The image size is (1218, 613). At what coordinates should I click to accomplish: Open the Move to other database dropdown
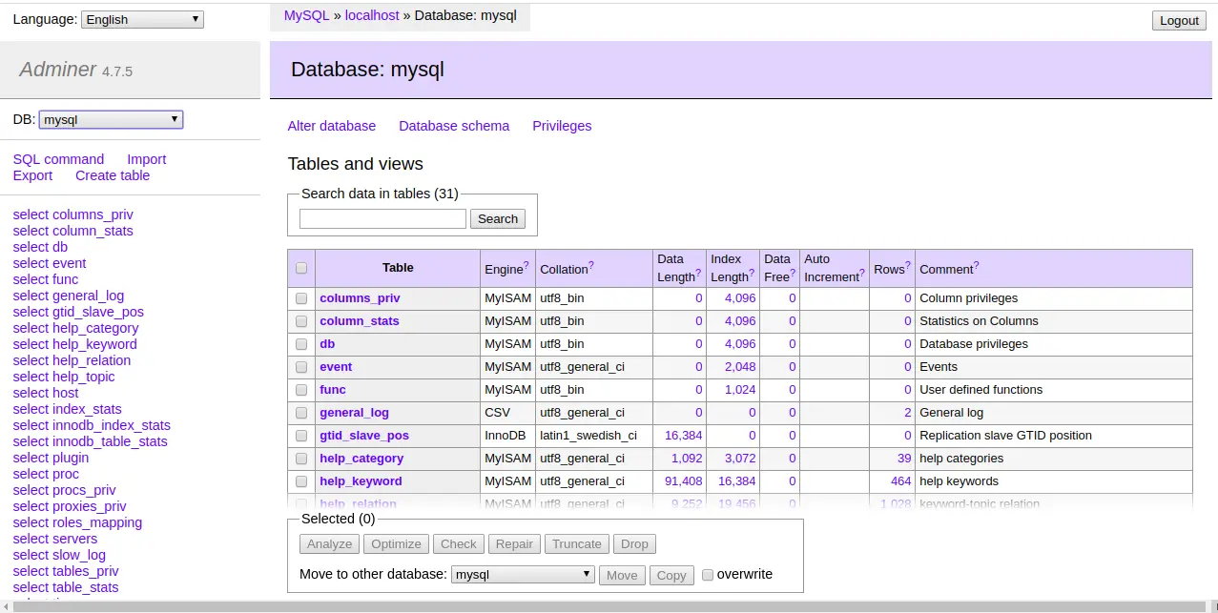tap(523, 575)
